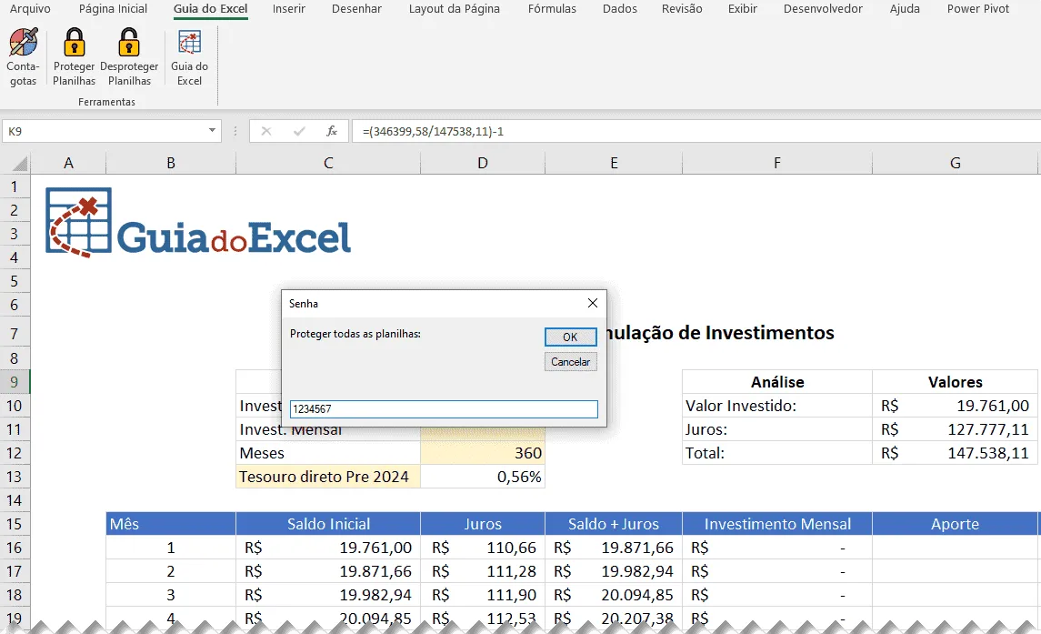Click the Juros cell 111,90
Image resolution: width=1041 pixels, height=634 pixels.
[x=483, y=595]
